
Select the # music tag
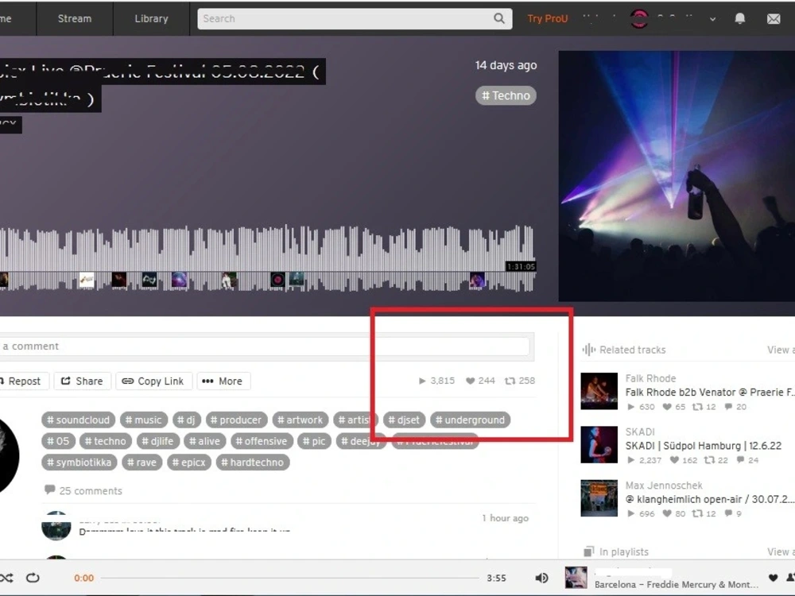pos(143,420)
